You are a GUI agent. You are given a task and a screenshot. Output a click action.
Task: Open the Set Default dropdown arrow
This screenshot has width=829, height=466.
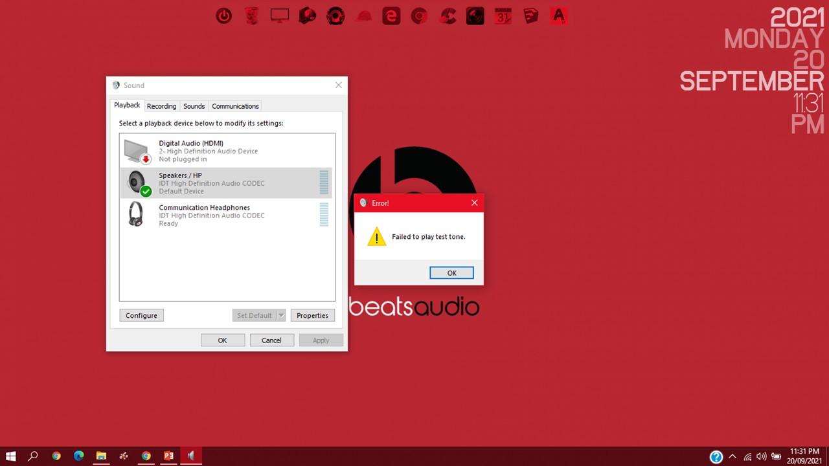click(281, 315)
